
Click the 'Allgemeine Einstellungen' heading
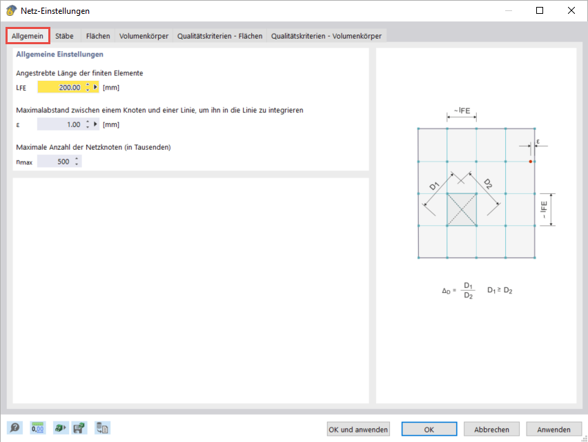(59, 54)
